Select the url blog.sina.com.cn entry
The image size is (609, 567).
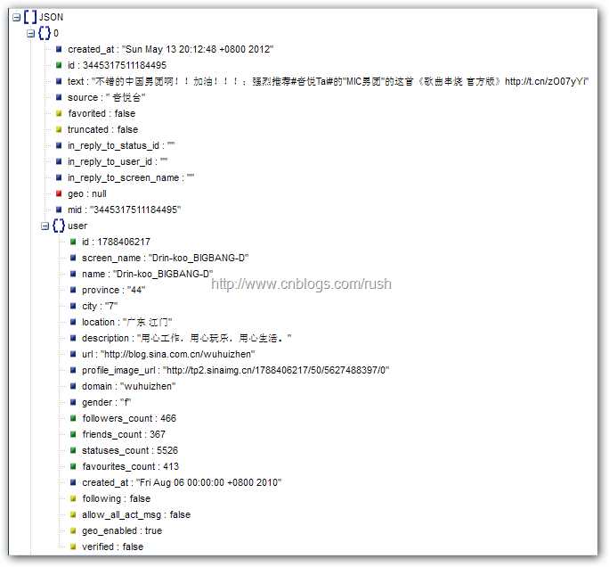coord(168,354)
